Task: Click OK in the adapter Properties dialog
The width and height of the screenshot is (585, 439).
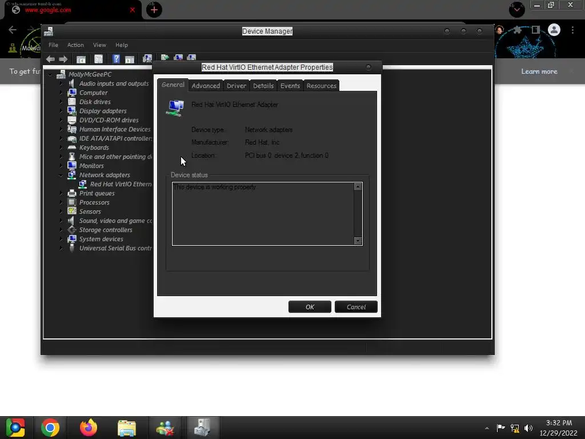Action: (310, 307)
